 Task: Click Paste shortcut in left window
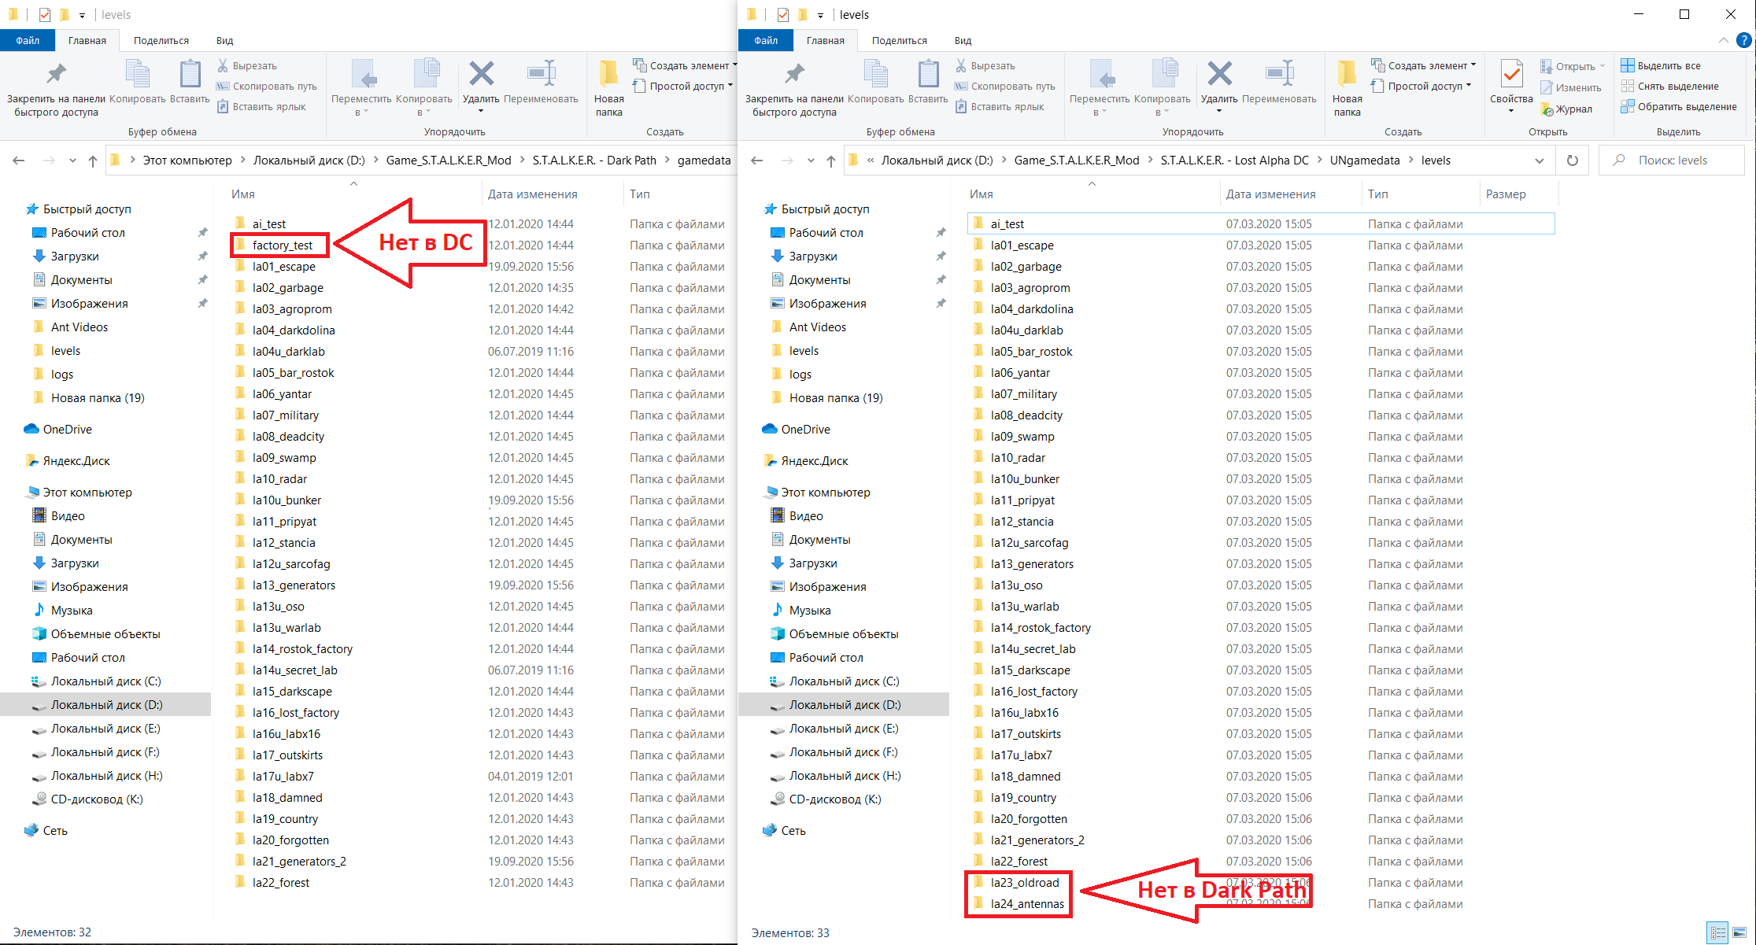pyautogui.click(x=261, y=107)
